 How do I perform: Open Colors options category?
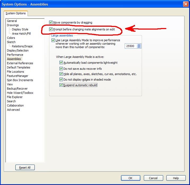(x=11, y=38)
